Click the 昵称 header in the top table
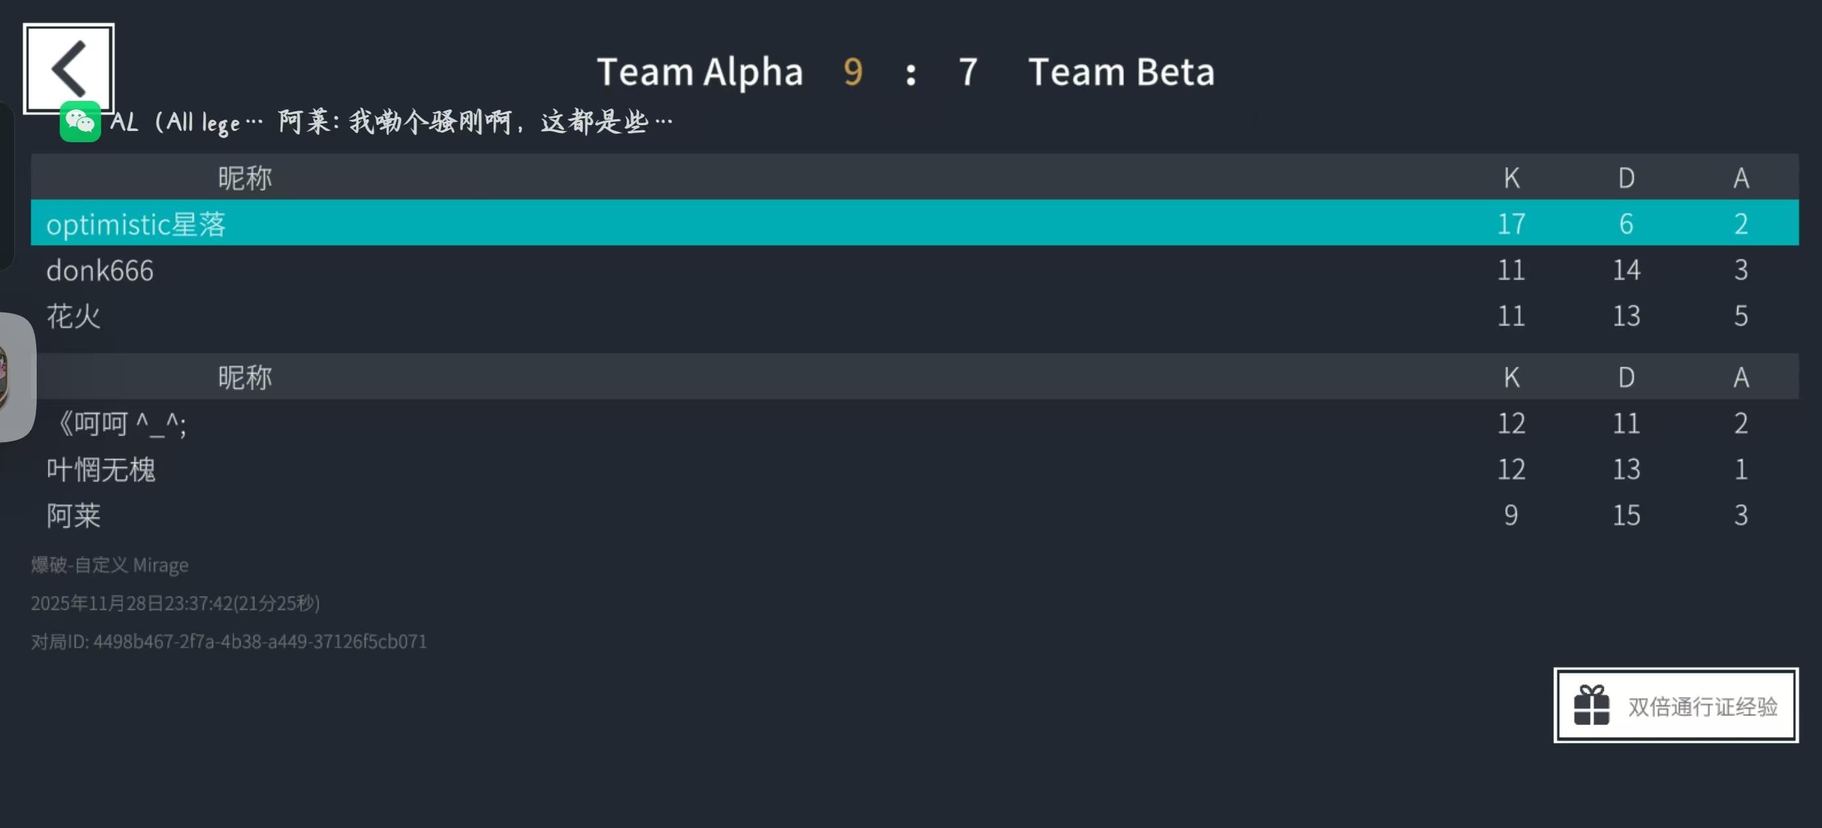Image resolution: width=1822 pixels, height=828 pixels. 244,178
